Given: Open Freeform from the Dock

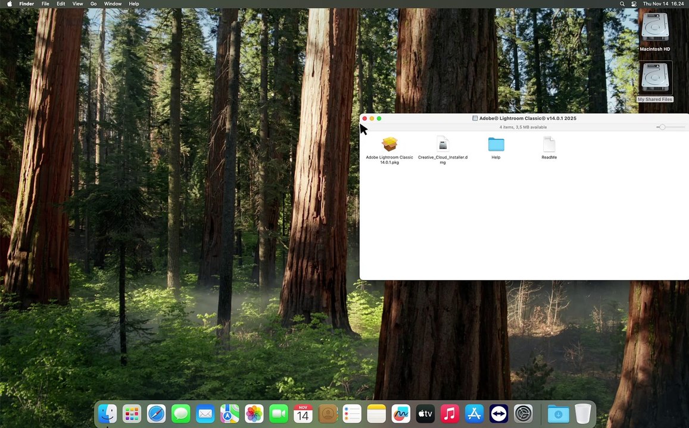Looking at the screenshot, I should 401,414.
